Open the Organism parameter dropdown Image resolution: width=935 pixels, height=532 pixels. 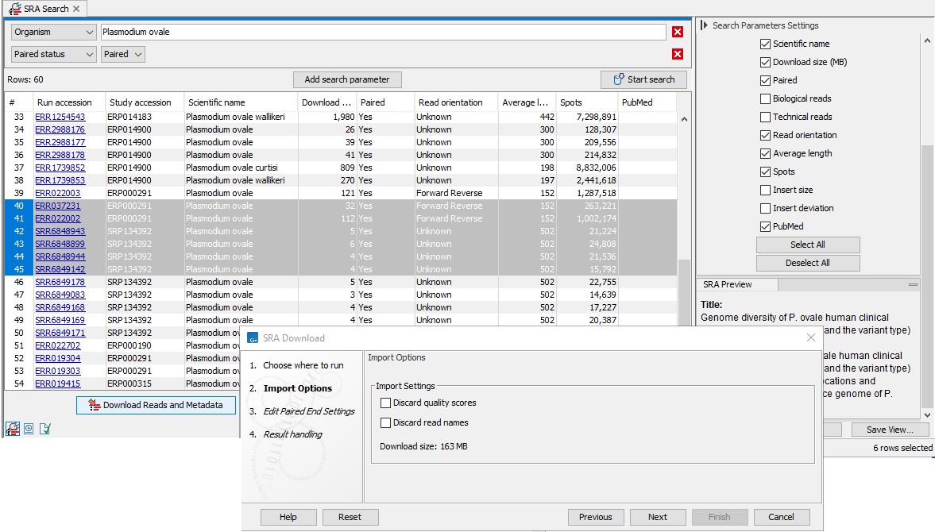[54, 32]
